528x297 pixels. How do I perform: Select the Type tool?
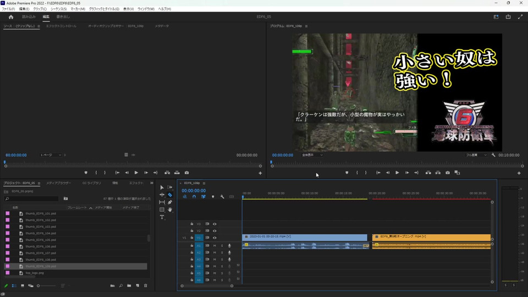(x=162, y=217)
